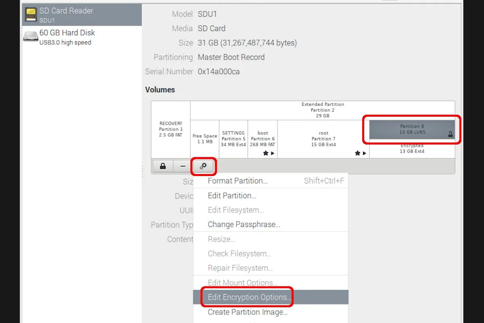484x323 pixels.
Task: Click the serial number 0x14a000ca
Action: (x=219, y=71)
